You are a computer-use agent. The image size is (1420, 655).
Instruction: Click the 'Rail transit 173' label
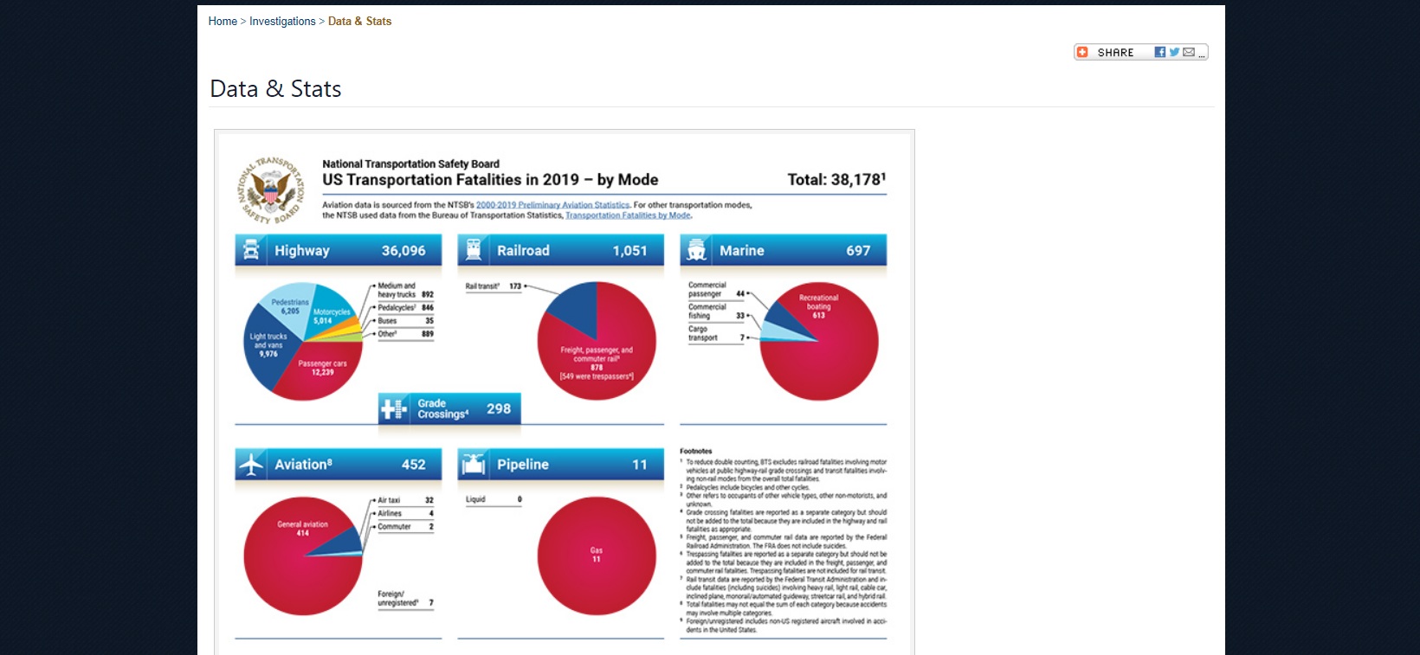[x=494, y=286]
